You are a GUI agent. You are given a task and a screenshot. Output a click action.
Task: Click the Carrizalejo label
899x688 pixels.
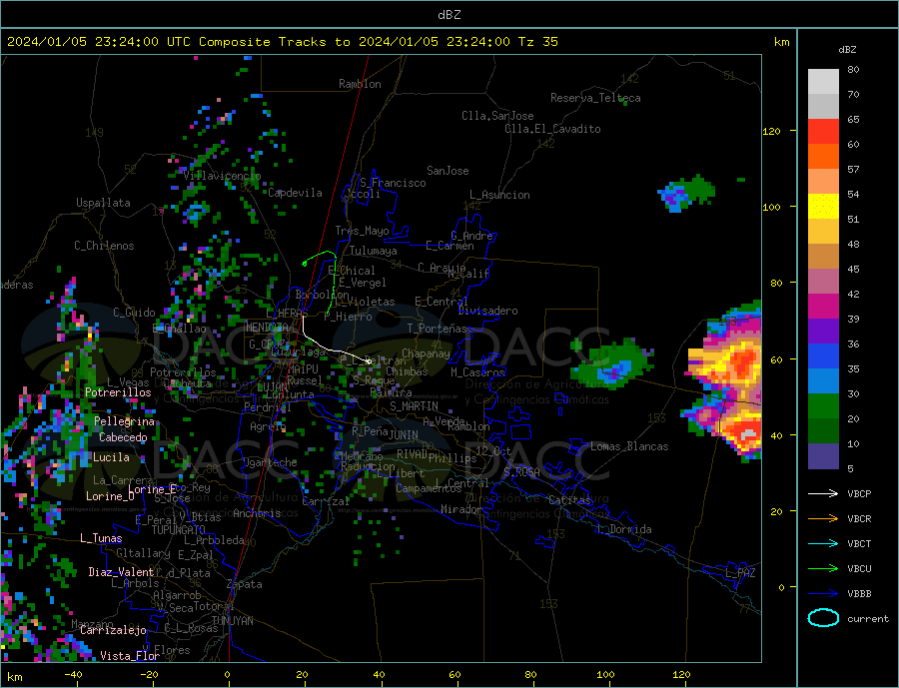coord(113,630)
